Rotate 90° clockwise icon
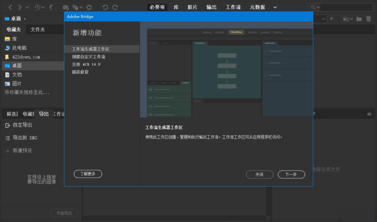This screenshot has width=377, height=222. [115, 7]
